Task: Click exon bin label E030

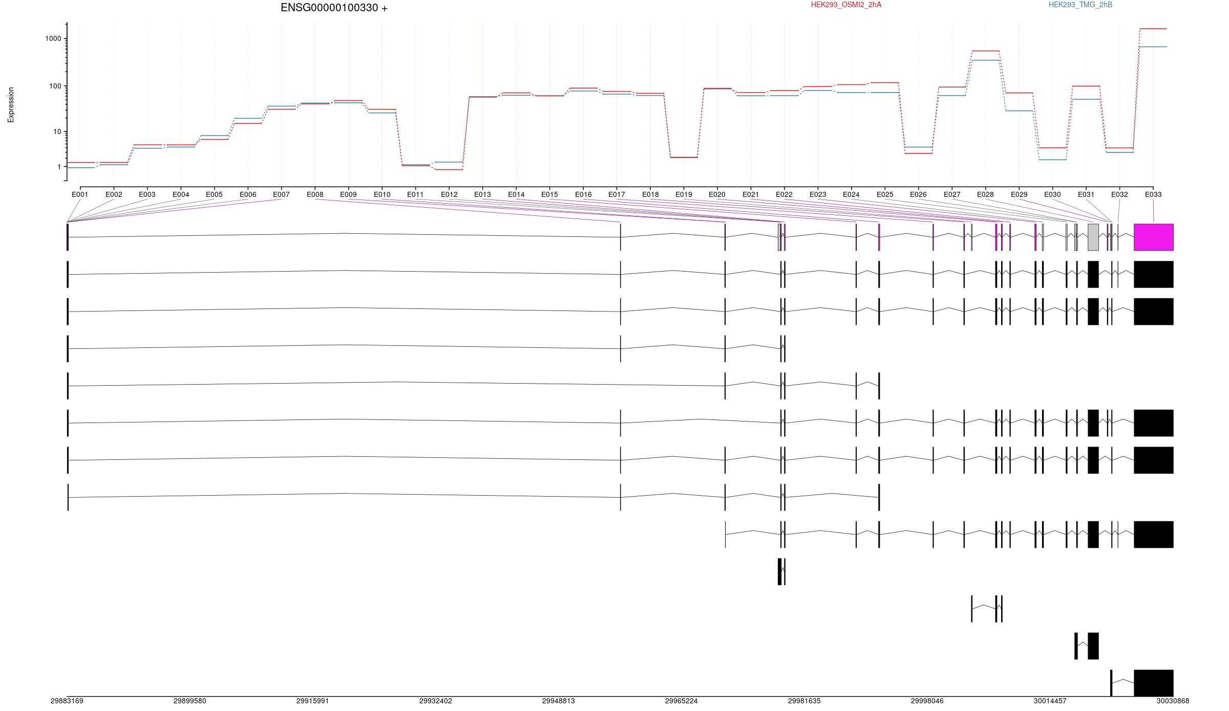Action: pyautogui.click(x=1052, y=194)
